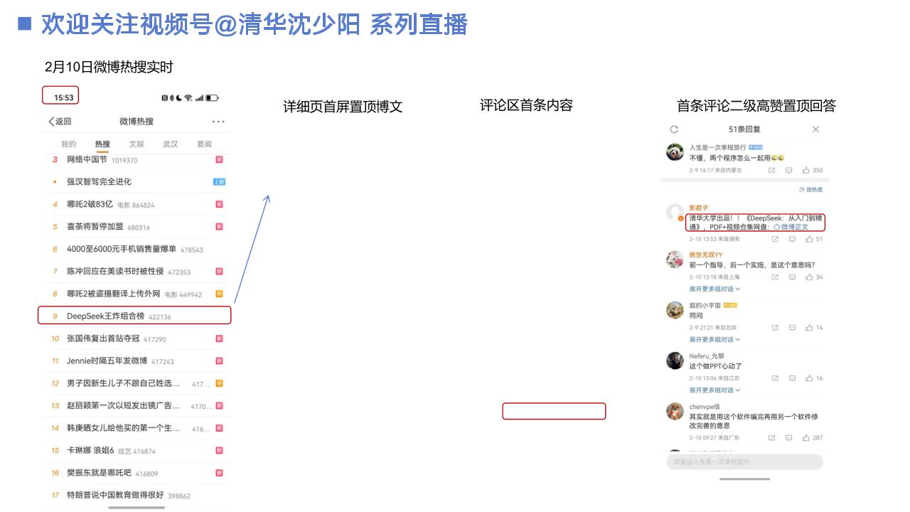Screen dimensions: 910x512
Task: Change sort order via 按热度
Action: tap(810, 190)
